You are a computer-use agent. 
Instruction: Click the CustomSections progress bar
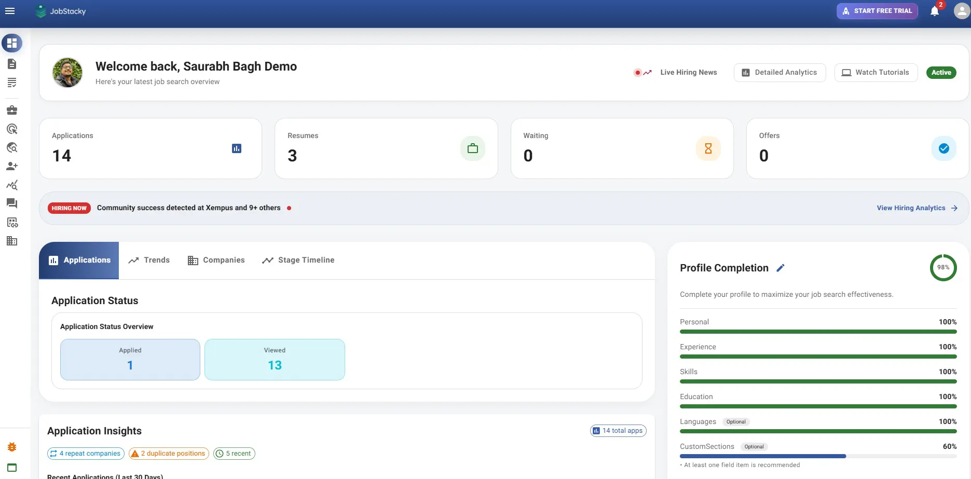(818, 456)
